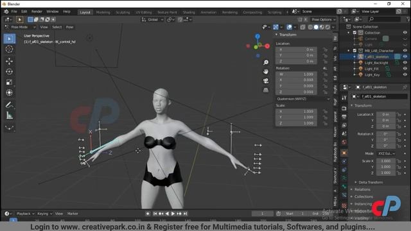This screenshot has height=231, width=411.
Task: Open Global transform orientation dropdown
Action: coord(152,20)
